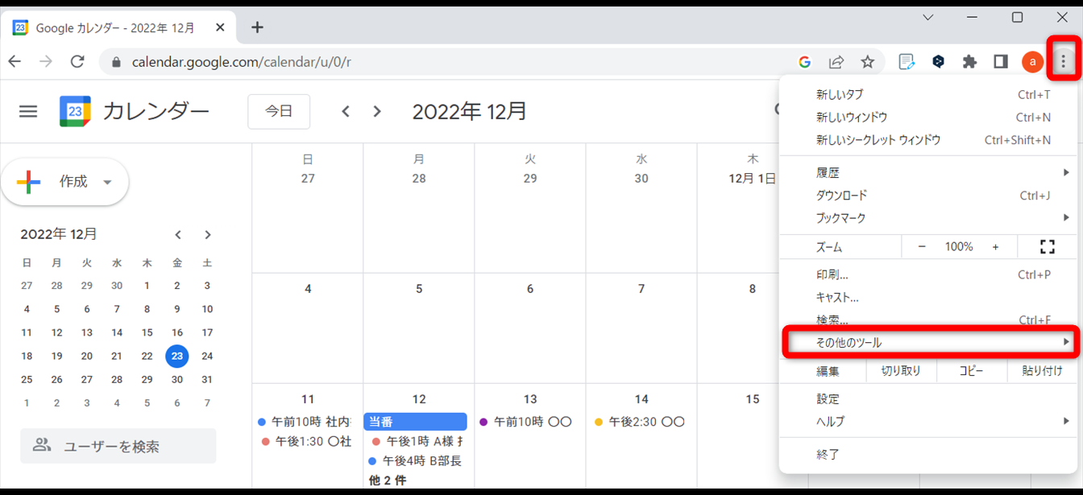
Task: Select ダウンロード from the menu
Action: (x=842, y=196)
